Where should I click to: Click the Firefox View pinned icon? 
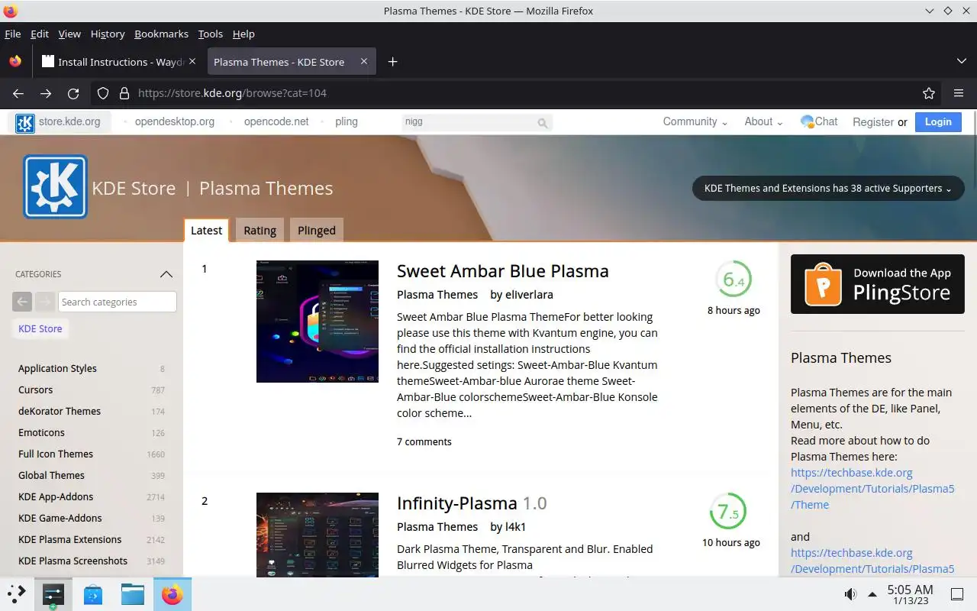coord(15,62)
